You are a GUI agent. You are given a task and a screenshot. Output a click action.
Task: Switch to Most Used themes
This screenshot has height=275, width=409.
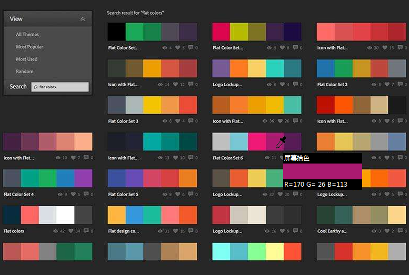click(x=27, y=59)
